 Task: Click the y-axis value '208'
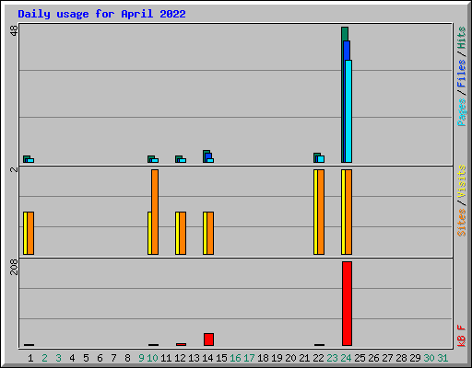(x=14, y=268)
